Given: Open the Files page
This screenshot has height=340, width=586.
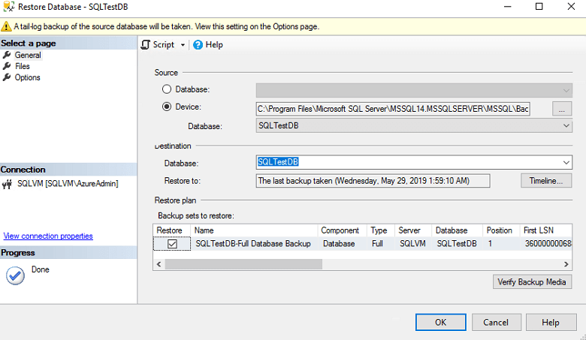Looking at the screenshot, I should click(23, 67).
